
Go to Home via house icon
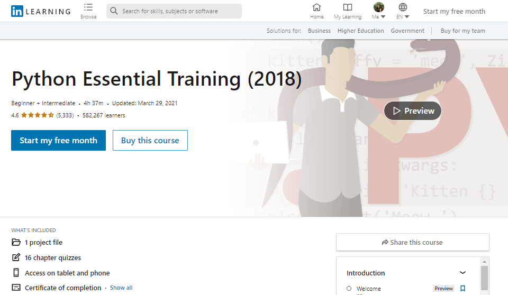(x=316, y=7)
